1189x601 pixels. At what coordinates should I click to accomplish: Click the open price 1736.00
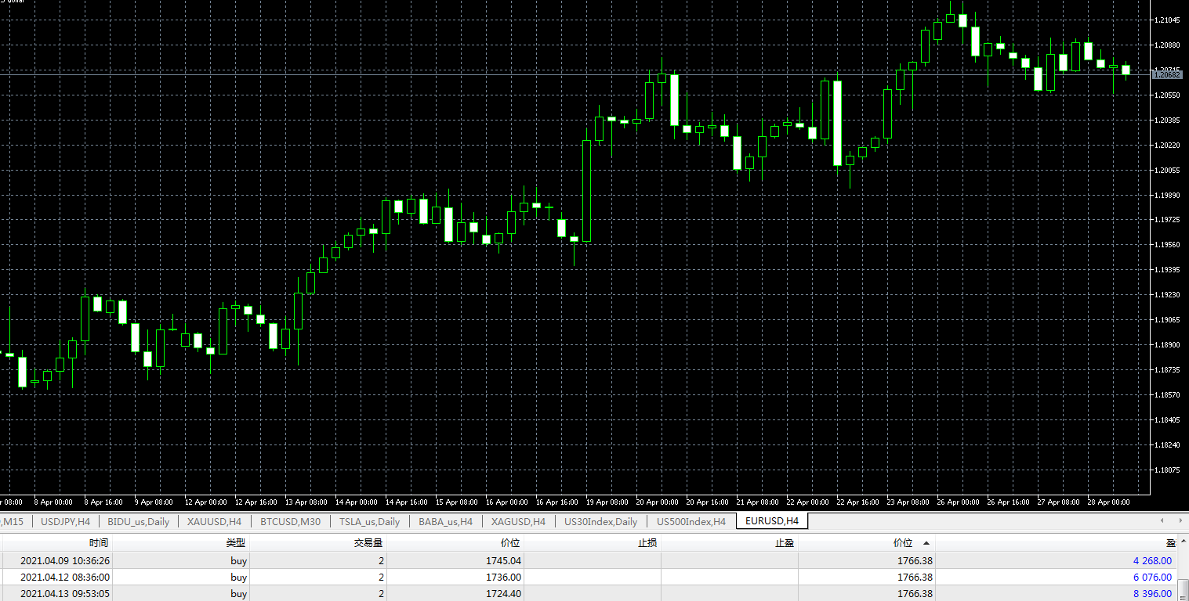pyautogui.click(x=504, y=578)
